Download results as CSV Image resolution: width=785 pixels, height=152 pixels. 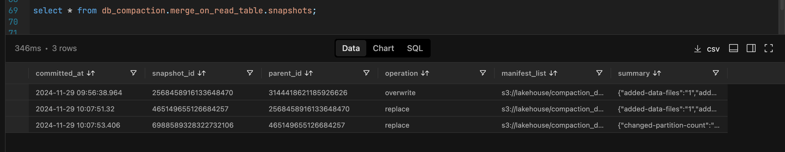[x=706, y=48]
